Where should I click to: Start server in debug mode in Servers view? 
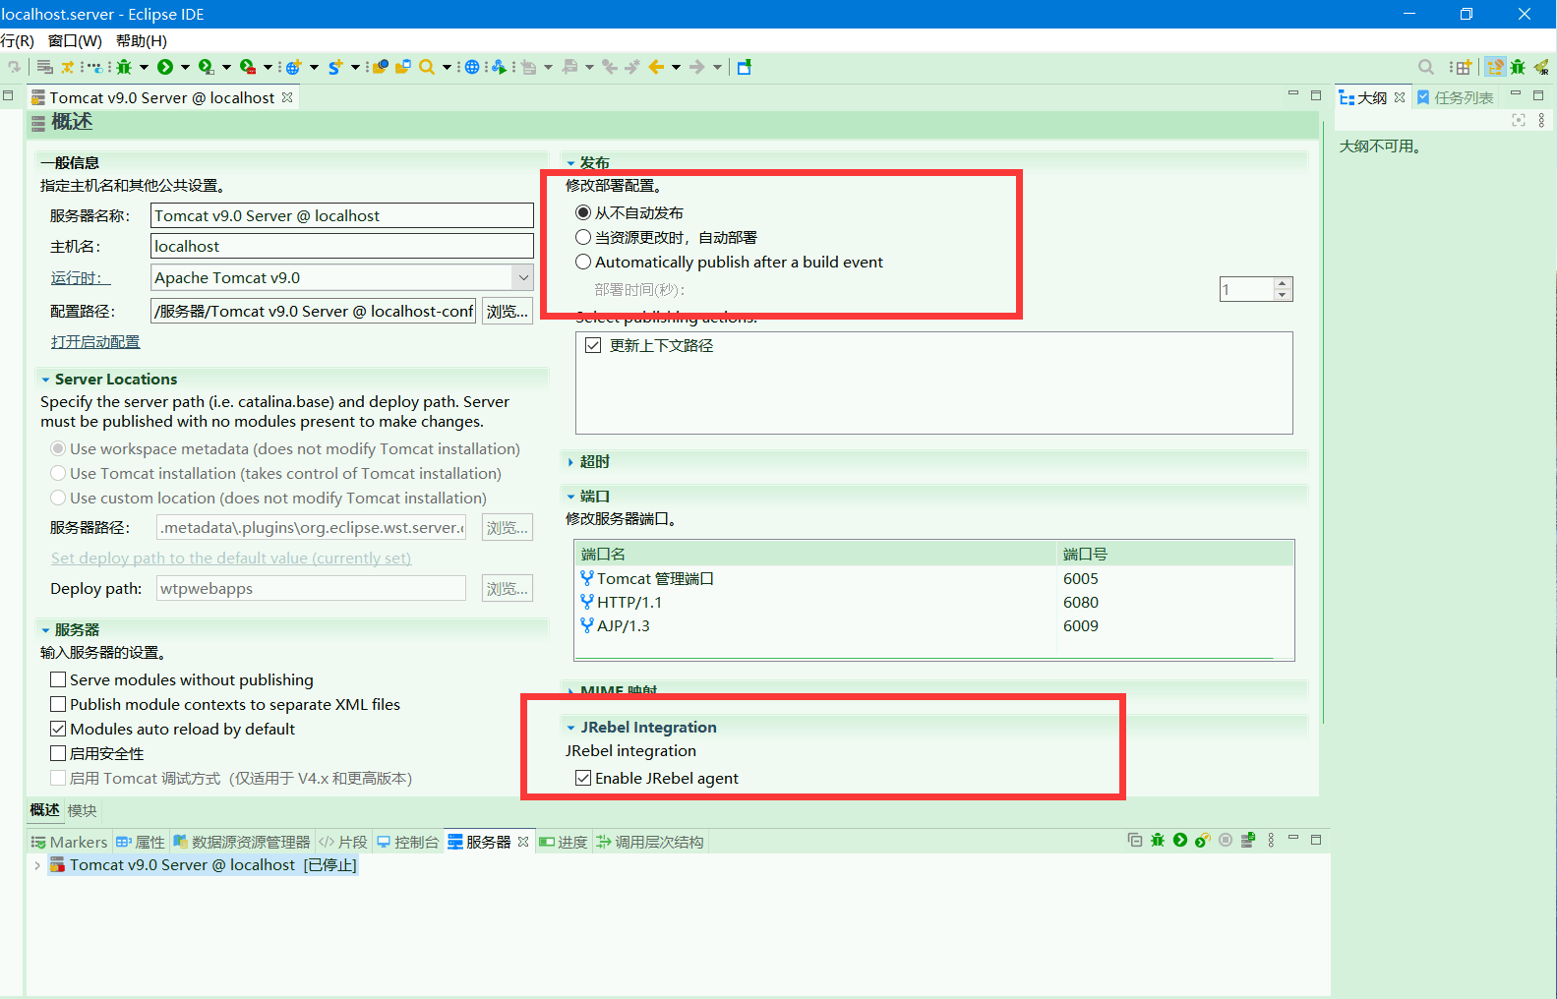[x=1158, y=840]
